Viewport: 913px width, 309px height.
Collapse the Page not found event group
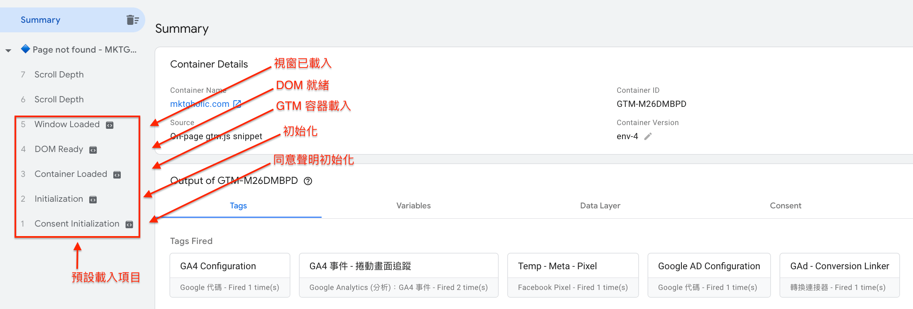pyautogui.click(x=8, y=51)
